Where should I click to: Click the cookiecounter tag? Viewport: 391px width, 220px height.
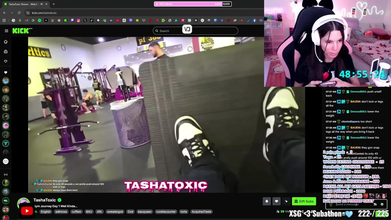[166, 211]
